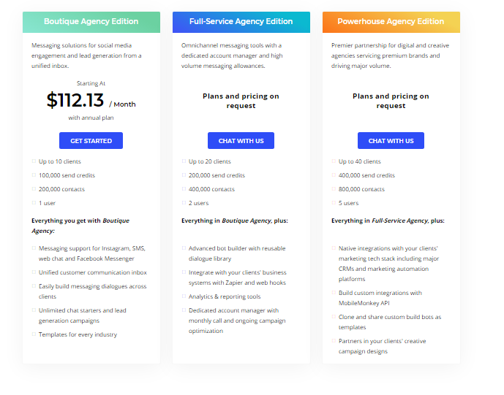The width and height of the screenshot is (504, 395).
Task: Select the Full-Service Agency Edition header
Action: (241, 22)
